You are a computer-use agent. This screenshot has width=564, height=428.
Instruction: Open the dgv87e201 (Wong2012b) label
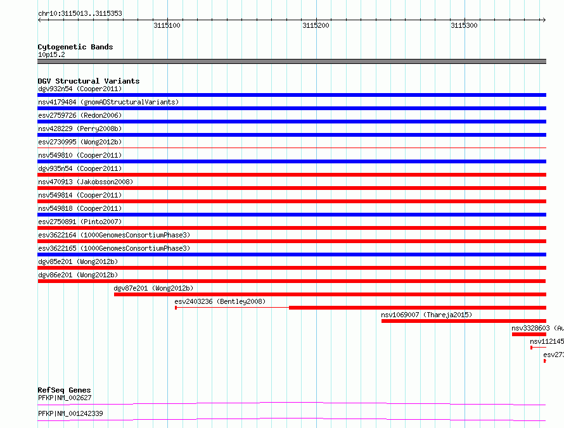(153, 288)
